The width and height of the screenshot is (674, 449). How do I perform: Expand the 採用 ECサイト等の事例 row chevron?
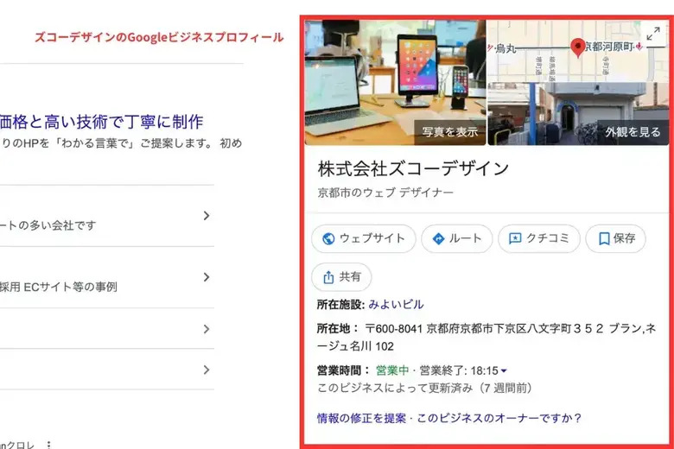tap(207, 277)
